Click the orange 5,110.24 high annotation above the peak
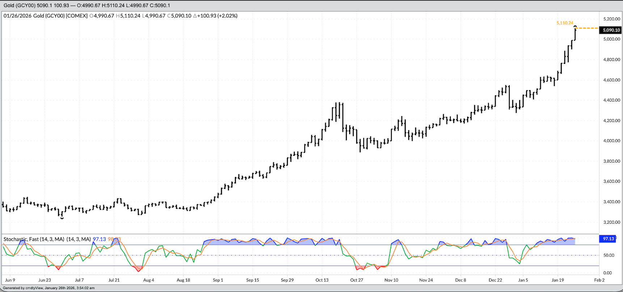This screenshot has width=623, height=292. coord(564,23)
